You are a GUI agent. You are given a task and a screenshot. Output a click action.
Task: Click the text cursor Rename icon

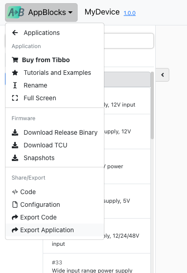coord(15,85)
